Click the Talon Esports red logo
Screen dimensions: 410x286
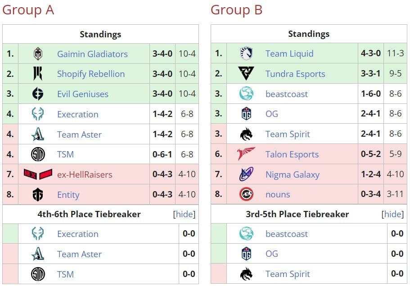pos(246,154)
